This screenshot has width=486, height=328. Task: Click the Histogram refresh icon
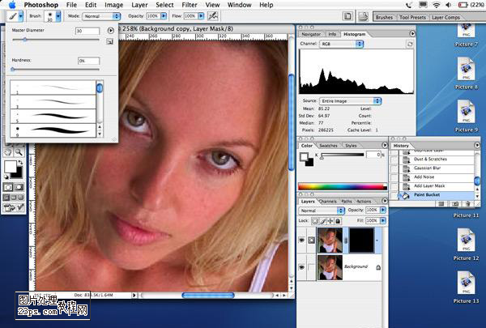[x=410, y=45]
